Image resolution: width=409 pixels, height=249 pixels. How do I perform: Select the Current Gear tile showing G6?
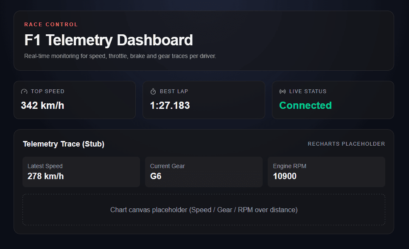204,172
